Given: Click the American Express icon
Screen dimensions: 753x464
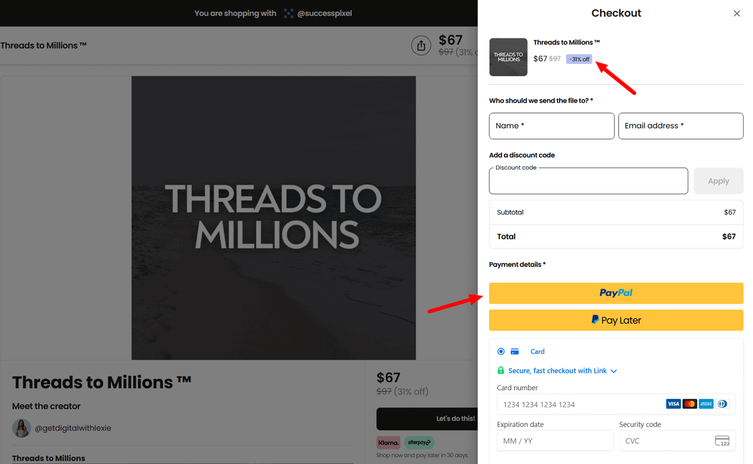Looking at the screenshot, I should [705, 404].
